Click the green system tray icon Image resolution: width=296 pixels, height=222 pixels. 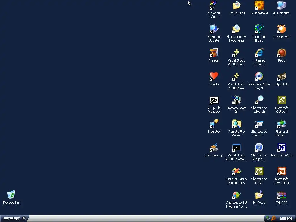tap(268, 219)
